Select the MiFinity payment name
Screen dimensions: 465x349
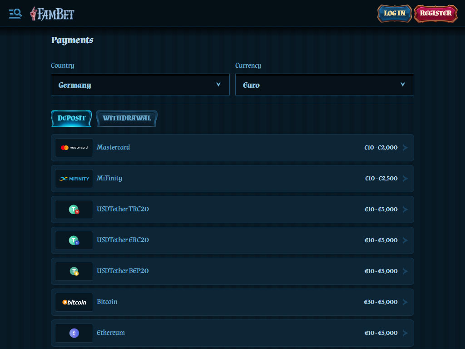click(109, 178)
